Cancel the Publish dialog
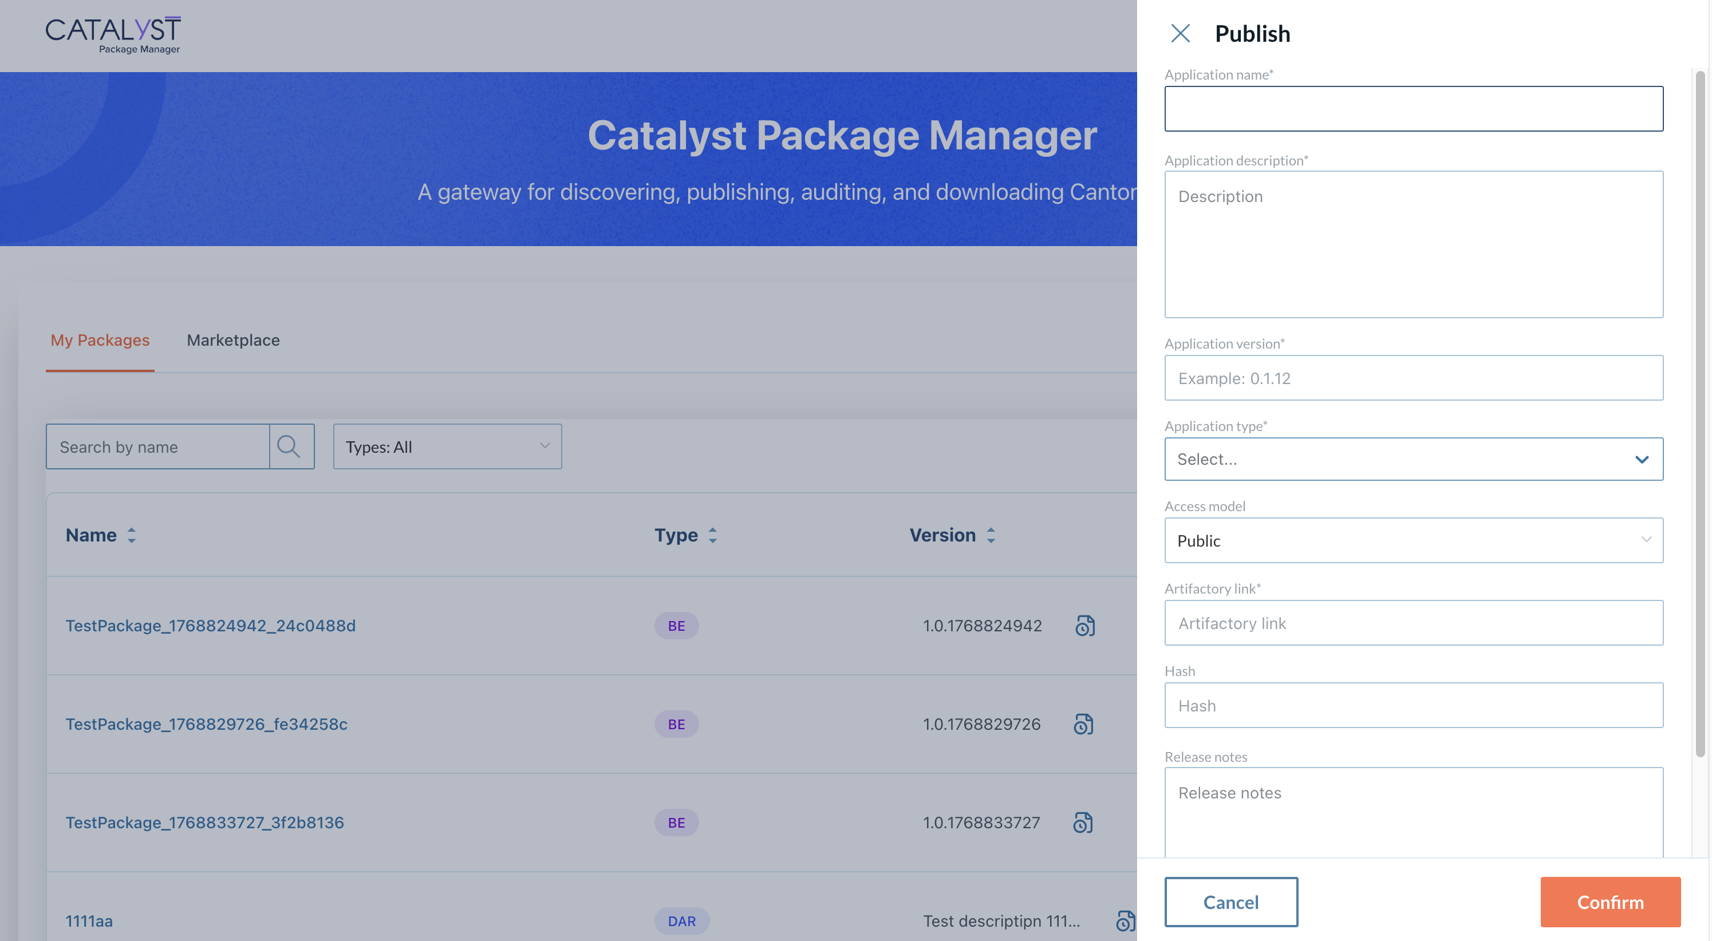This screenshot has width=1712, height=941. pos(1231,902)
